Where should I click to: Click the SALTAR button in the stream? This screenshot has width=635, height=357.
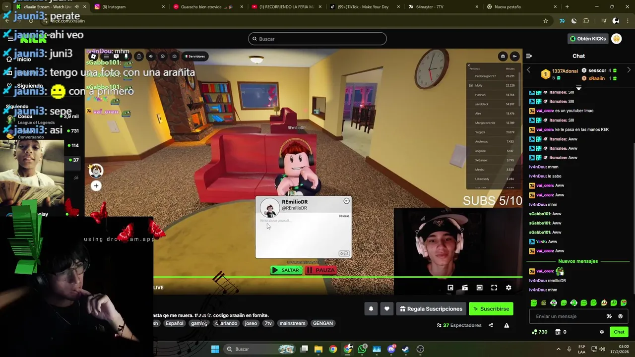point(285,270)
